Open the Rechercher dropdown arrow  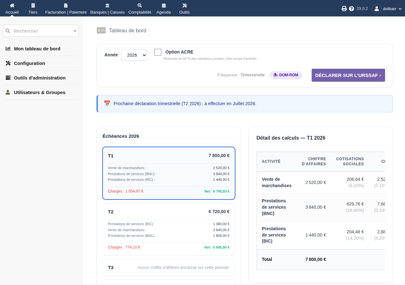point(75,31)
